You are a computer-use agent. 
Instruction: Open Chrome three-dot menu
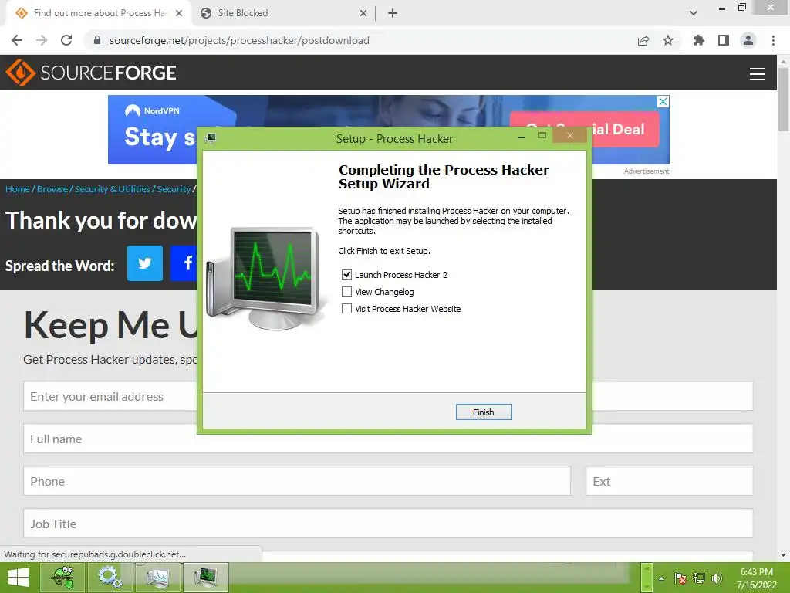click(x=773, y=40)
